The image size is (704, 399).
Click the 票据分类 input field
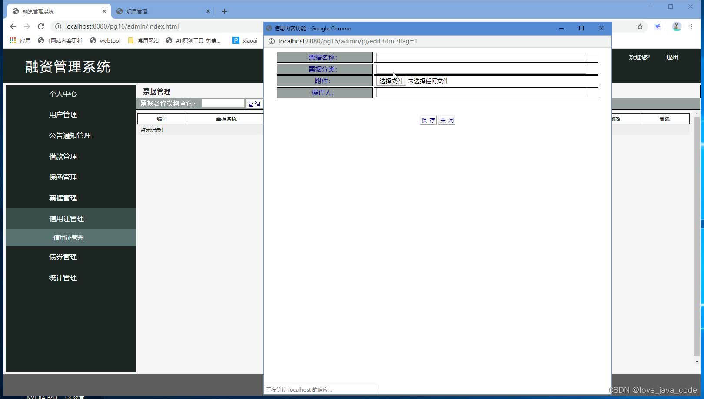coord(481,69)
